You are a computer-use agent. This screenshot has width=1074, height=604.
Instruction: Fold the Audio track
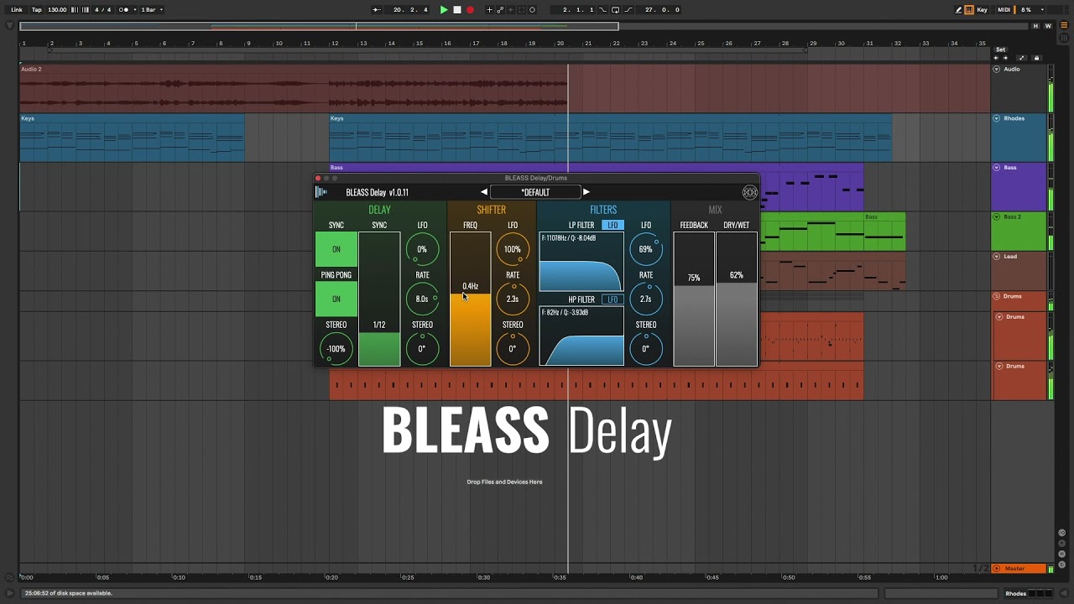click(997, 69)
